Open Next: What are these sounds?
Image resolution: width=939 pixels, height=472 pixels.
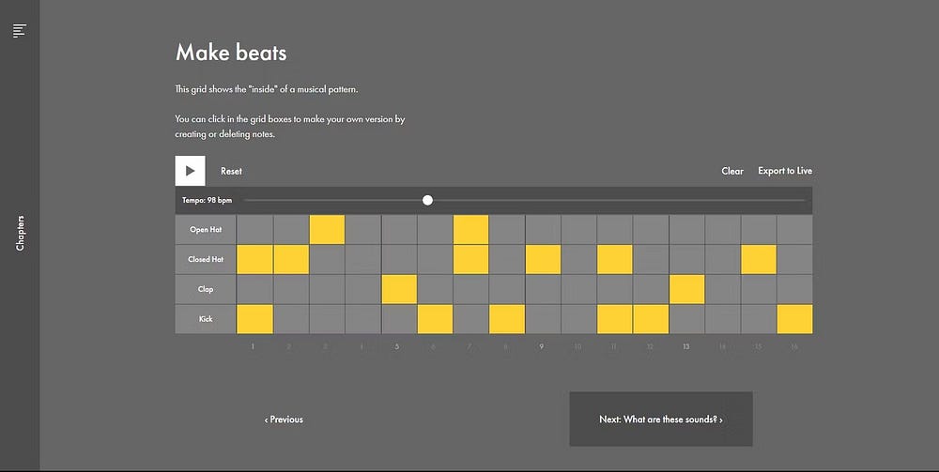pos(660,419)
